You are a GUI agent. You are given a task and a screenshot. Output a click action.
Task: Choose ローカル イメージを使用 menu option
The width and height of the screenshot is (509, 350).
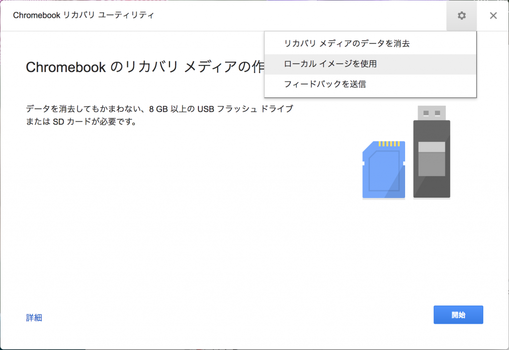(370, 64)
